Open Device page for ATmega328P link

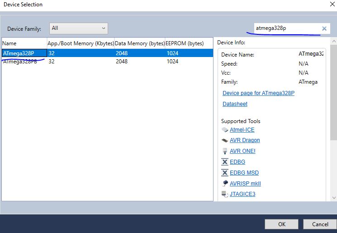pos(259,93)
